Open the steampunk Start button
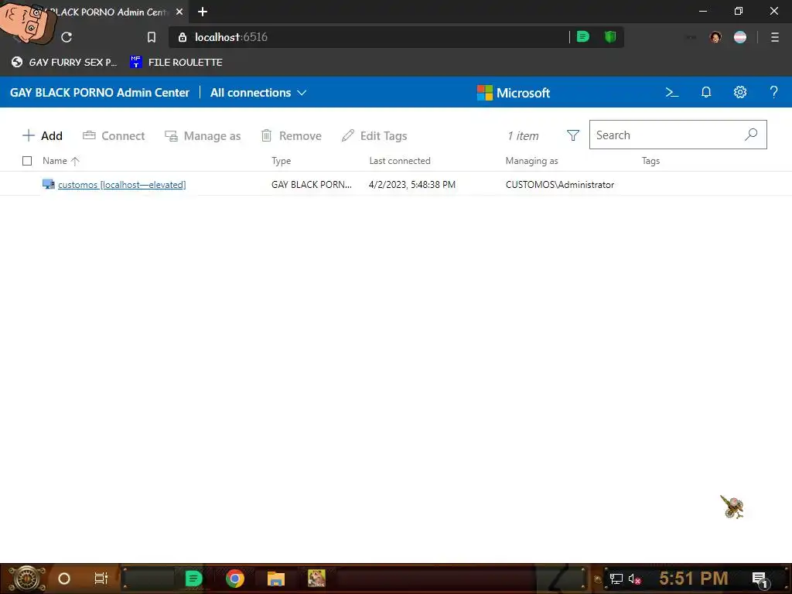The image size is (792, 594). 26,579
